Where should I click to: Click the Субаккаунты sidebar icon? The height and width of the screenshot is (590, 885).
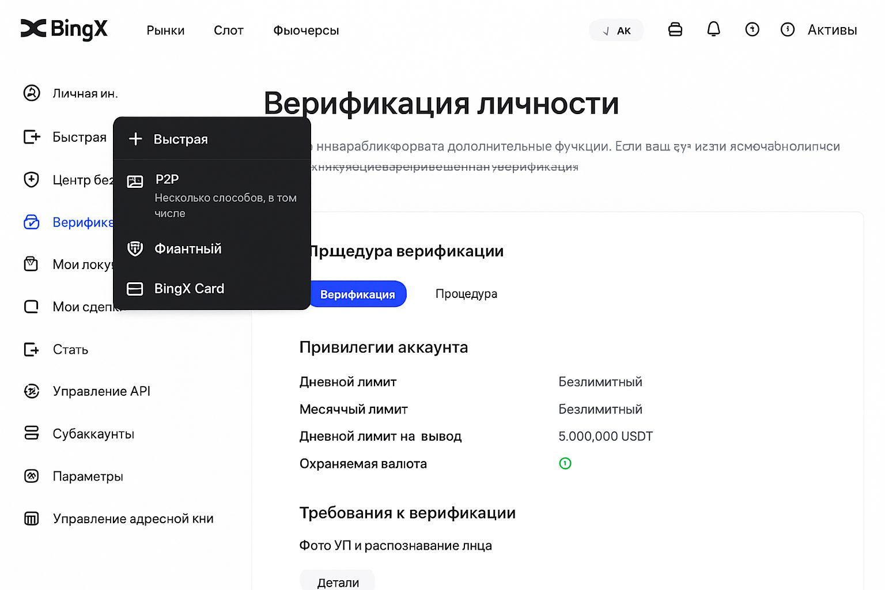pyautogui.click(x=32, y=433)
